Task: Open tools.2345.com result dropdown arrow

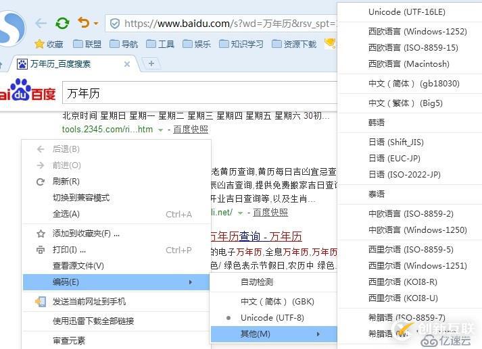Action: (x=160, y=130)
